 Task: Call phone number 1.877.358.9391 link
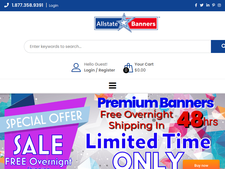click(27, 5)
